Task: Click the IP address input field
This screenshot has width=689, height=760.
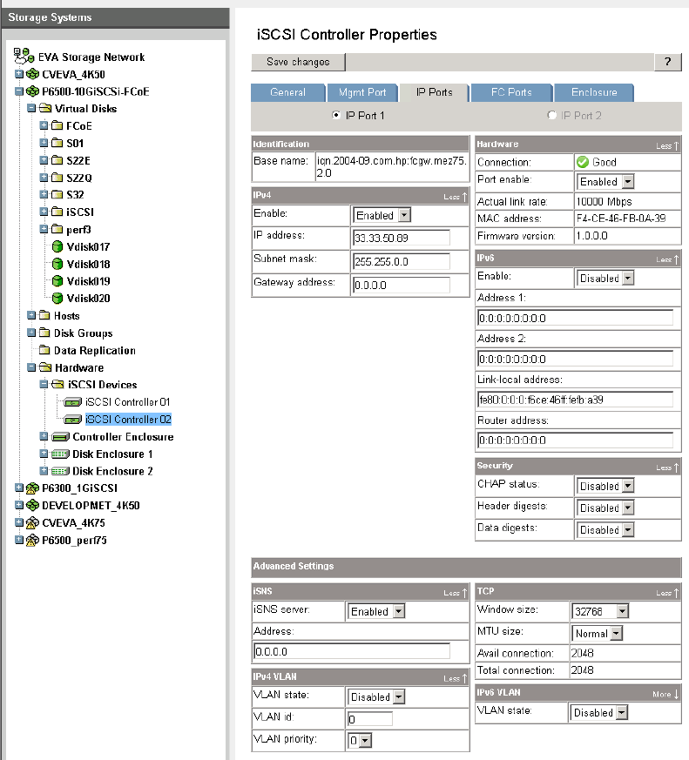Action: (402, 238)
